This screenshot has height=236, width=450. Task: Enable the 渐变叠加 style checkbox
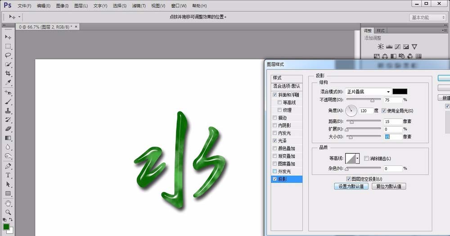point(274,156)
